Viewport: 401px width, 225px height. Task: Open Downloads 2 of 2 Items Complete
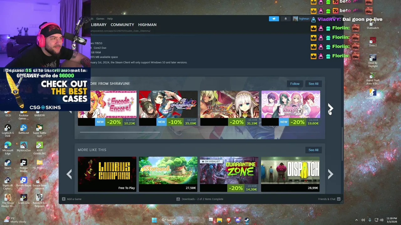[202, 199]
